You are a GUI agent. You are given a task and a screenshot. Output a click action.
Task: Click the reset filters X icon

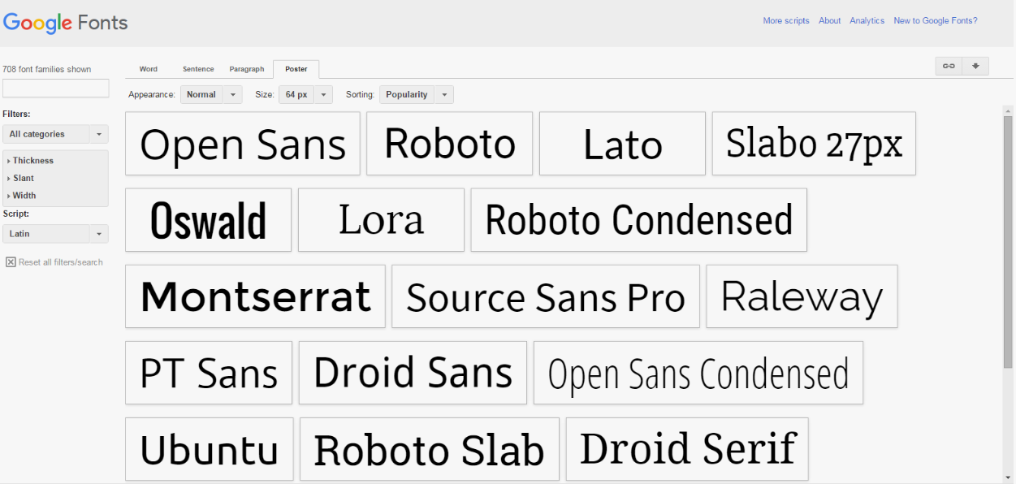pos(11,262)
